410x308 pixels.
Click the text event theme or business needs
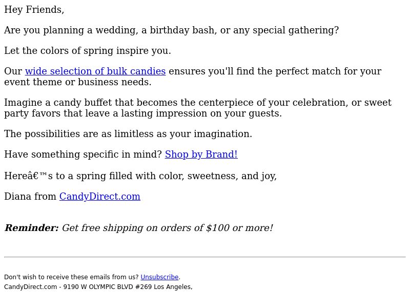pyautogui.click(x=77, y=82)
